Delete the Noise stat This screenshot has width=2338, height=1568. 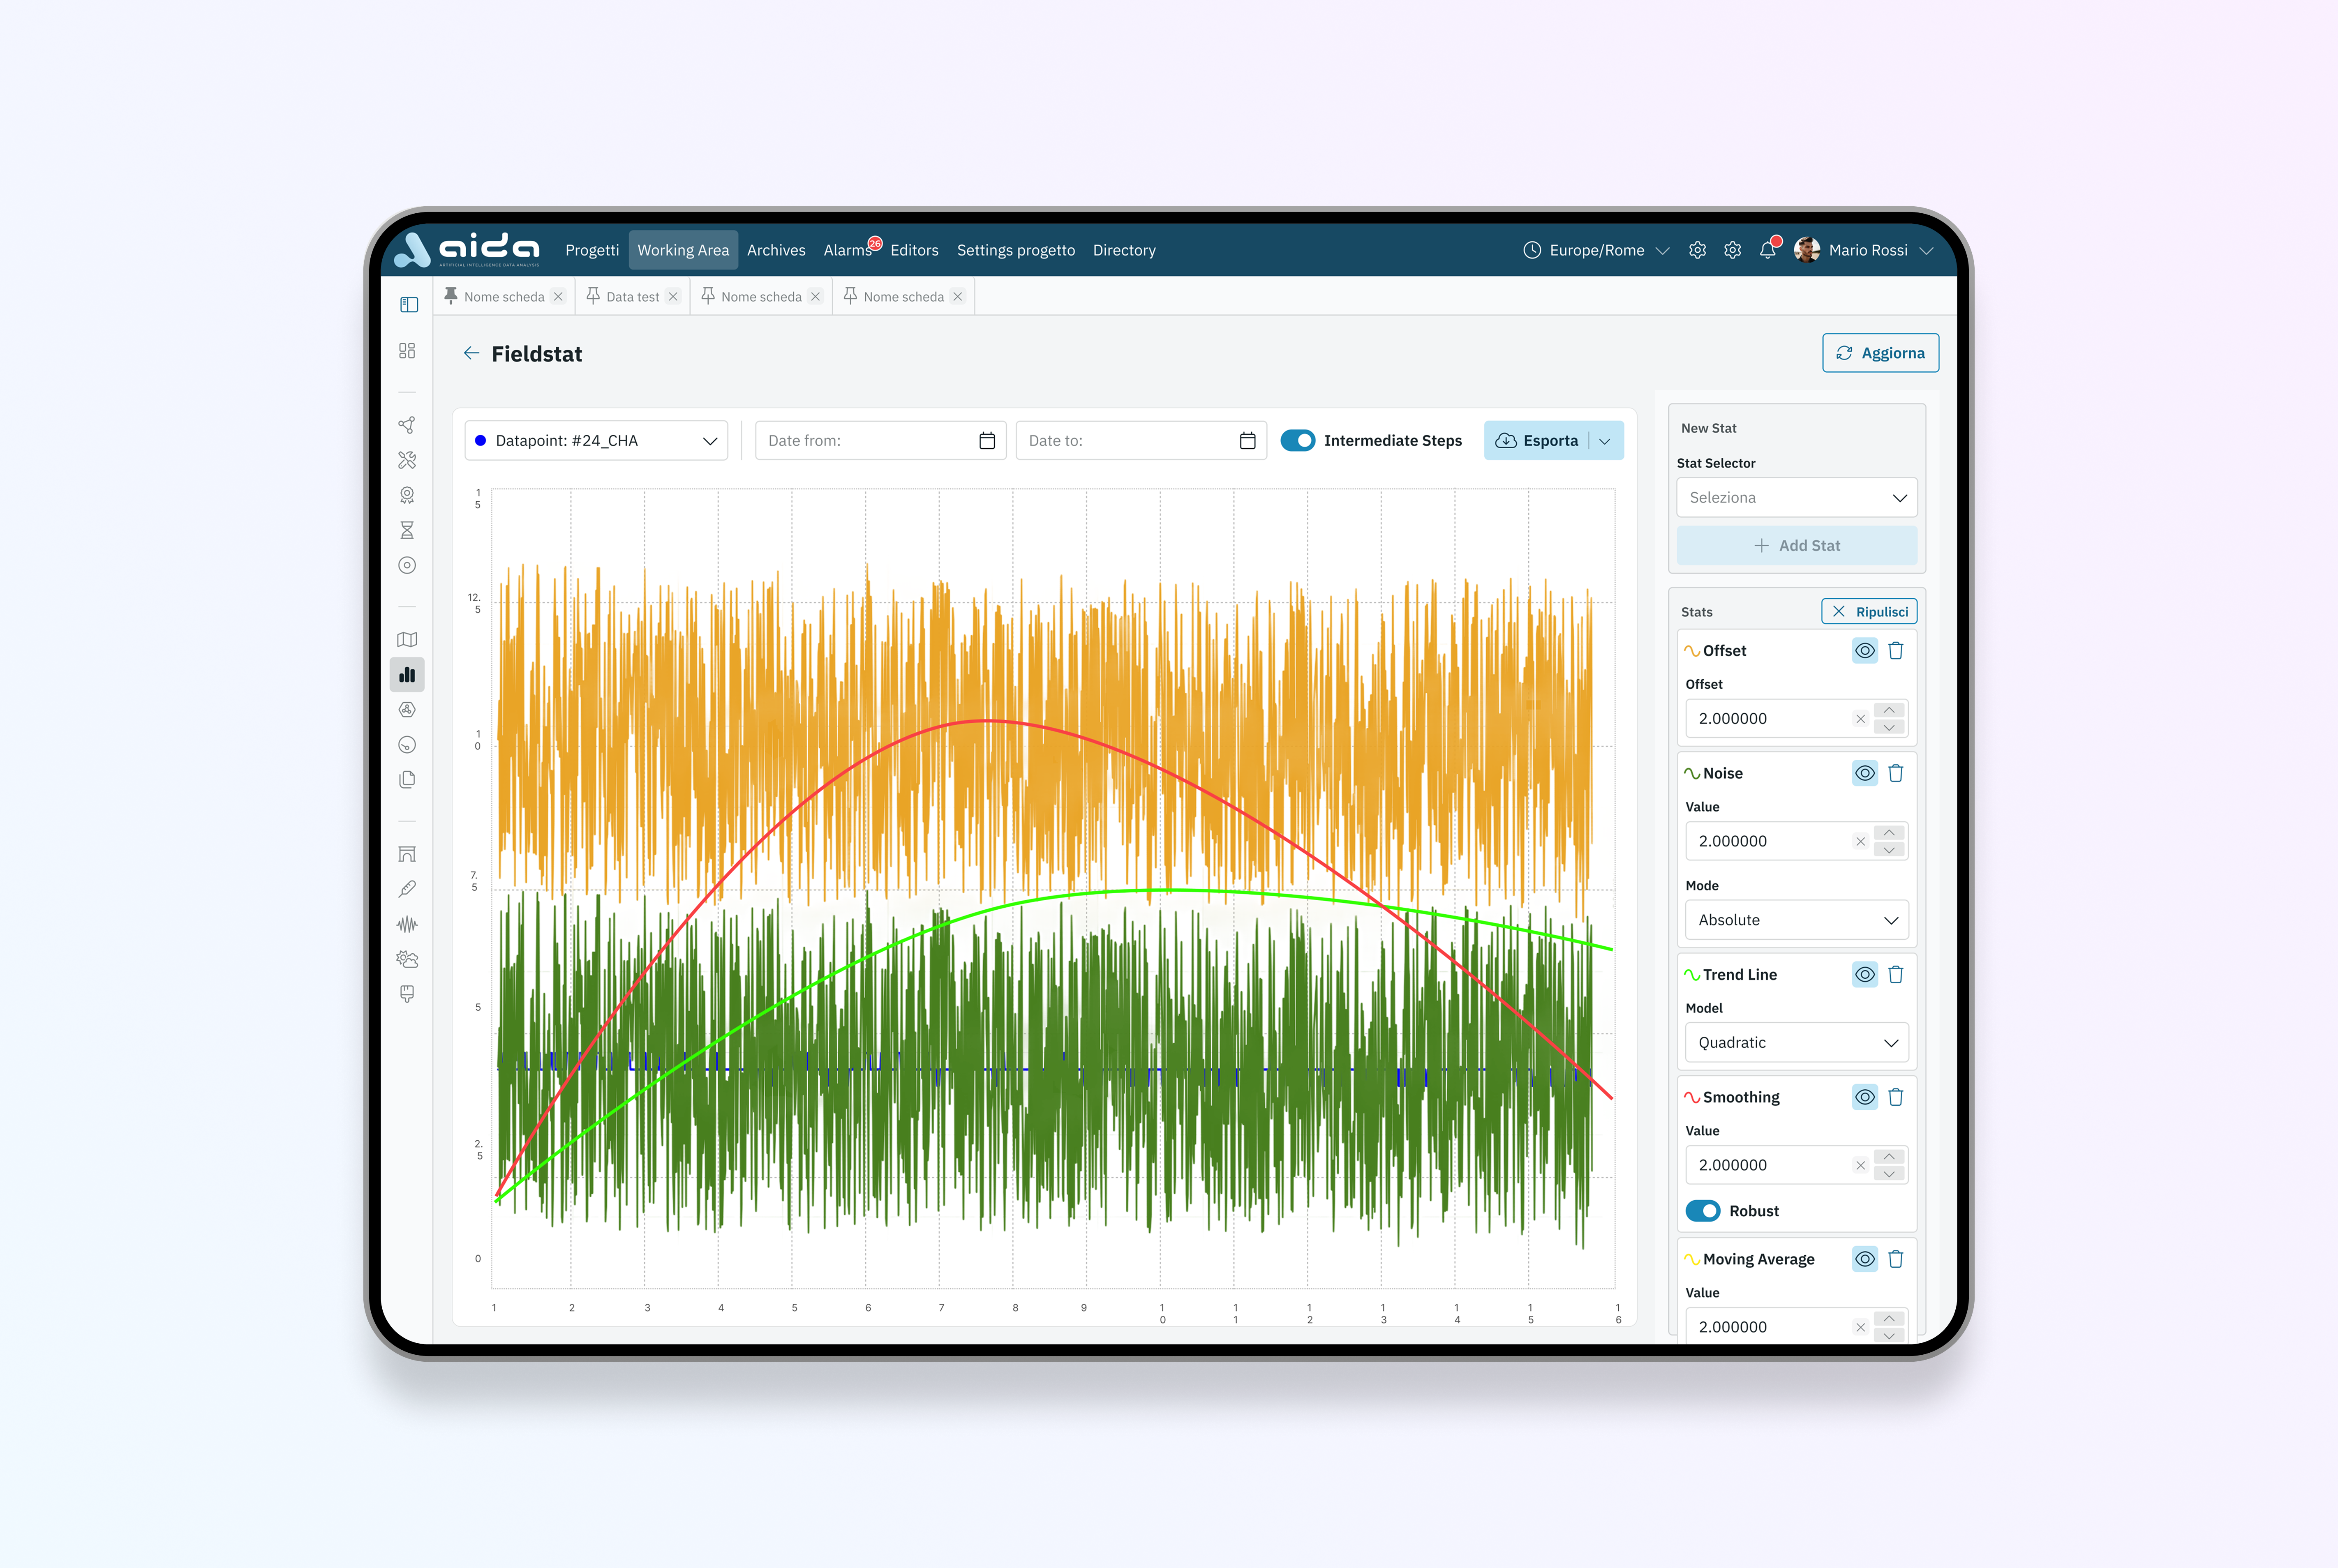tap(1896, 773)
